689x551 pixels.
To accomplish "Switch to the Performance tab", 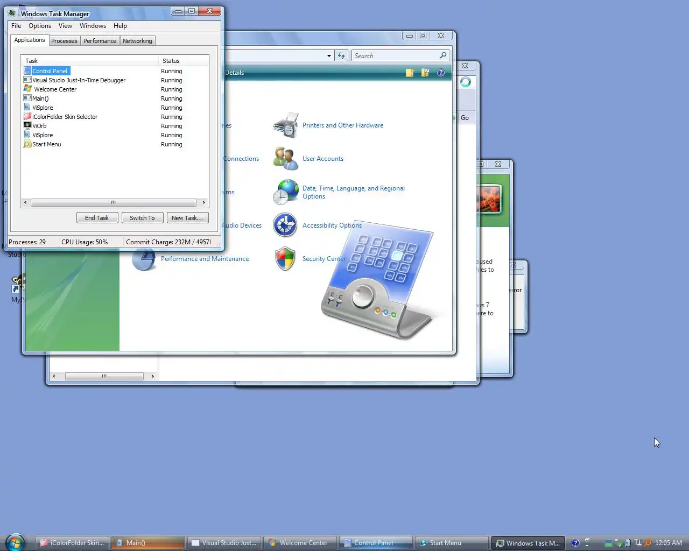I will pos(100,41).
